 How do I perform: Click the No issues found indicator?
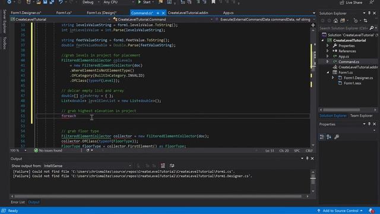pyautogui.click(x=48, y=150)
